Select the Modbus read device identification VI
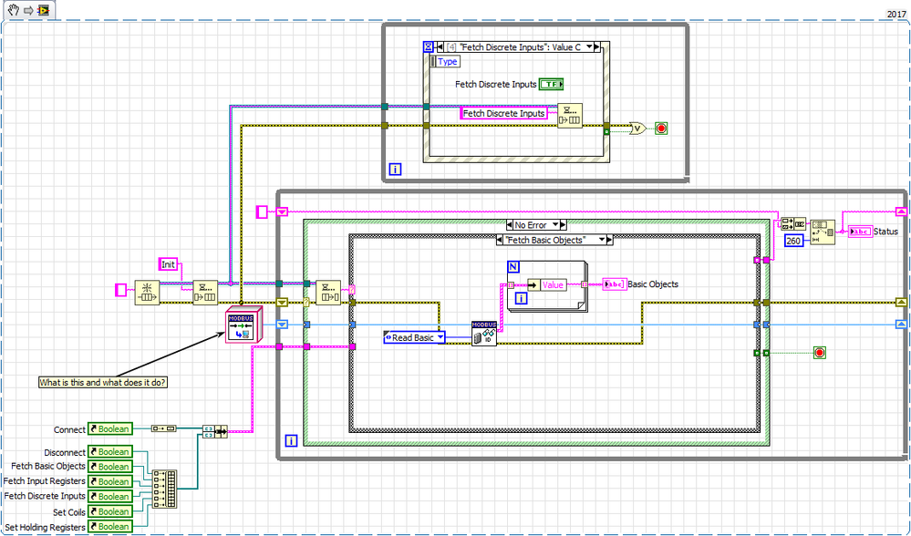The image size is (911, 536). 484,334
